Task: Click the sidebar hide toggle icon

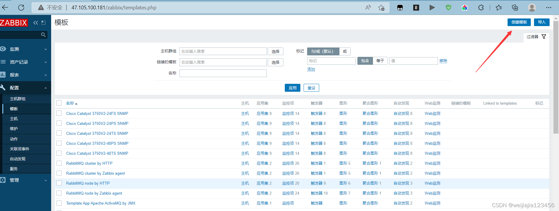Action: pos(43,23)
